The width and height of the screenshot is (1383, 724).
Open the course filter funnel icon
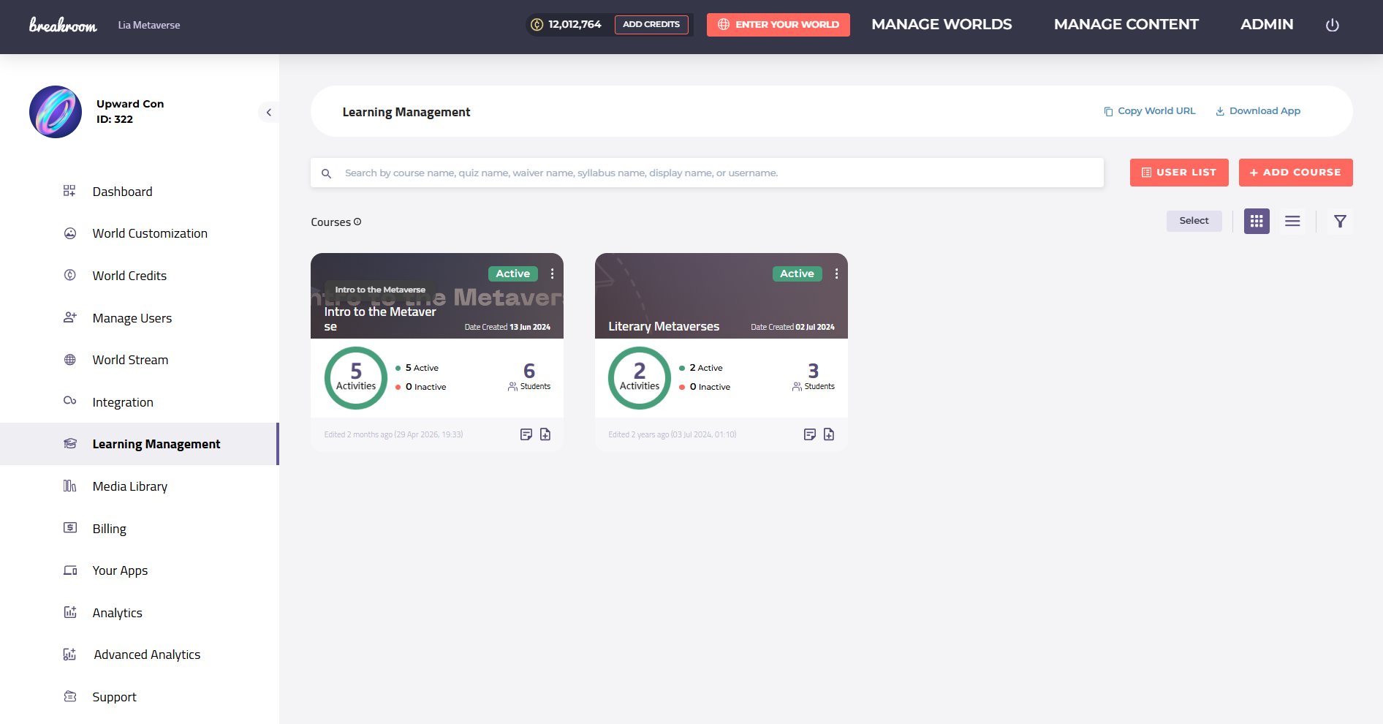tap(1340, 221)
